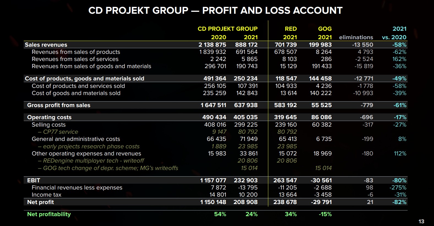The height and width of the screenshot is (226, 434).
Task: Click the green 'Net profitability' label
Action: [x=49, y=214]
